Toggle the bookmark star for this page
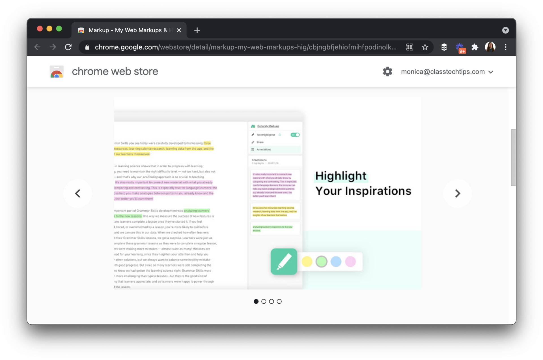 pos(425,47)
